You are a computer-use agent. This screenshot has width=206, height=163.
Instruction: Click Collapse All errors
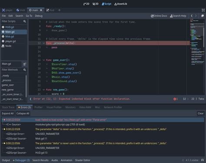point(23,113)
